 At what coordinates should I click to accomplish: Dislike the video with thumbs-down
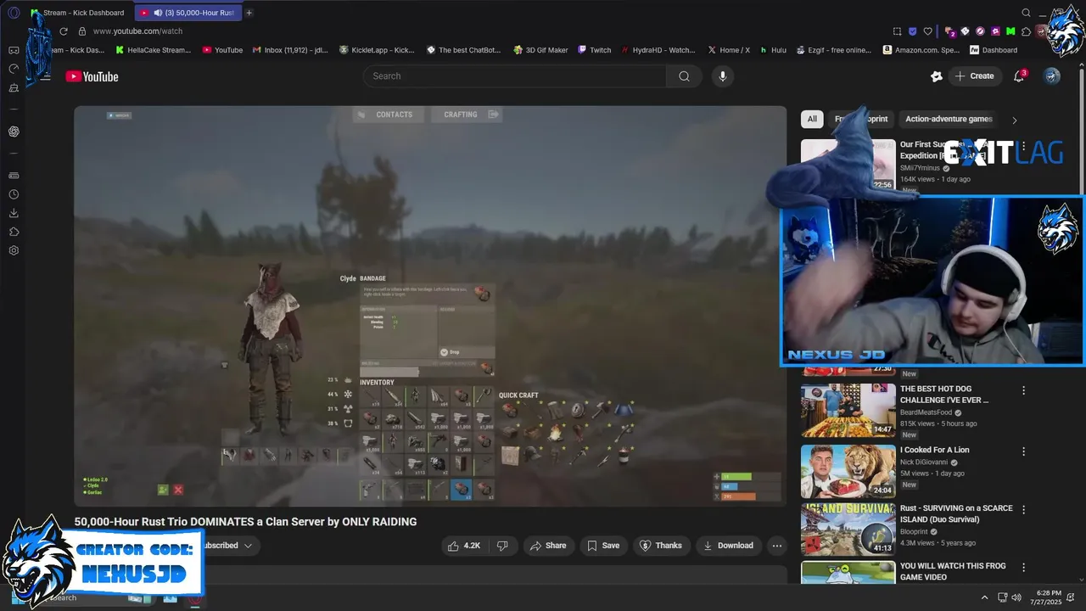[501, 546]
